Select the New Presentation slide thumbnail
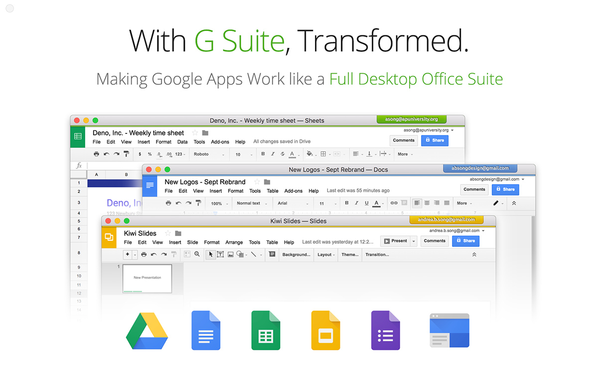Image resolution: width=598 pixels, height=368 pixels. tap(147, 278)
